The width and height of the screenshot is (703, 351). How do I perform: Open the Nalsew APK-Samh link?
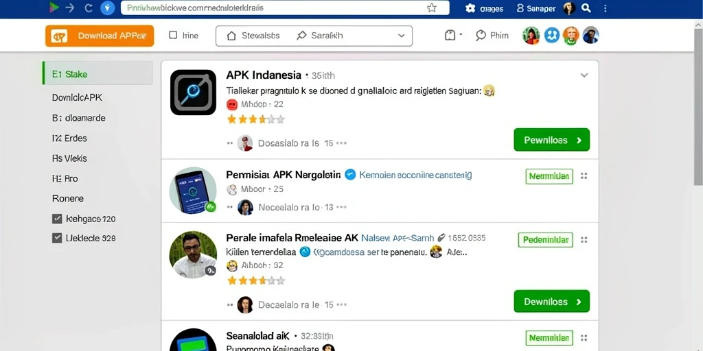pos(397,238)
